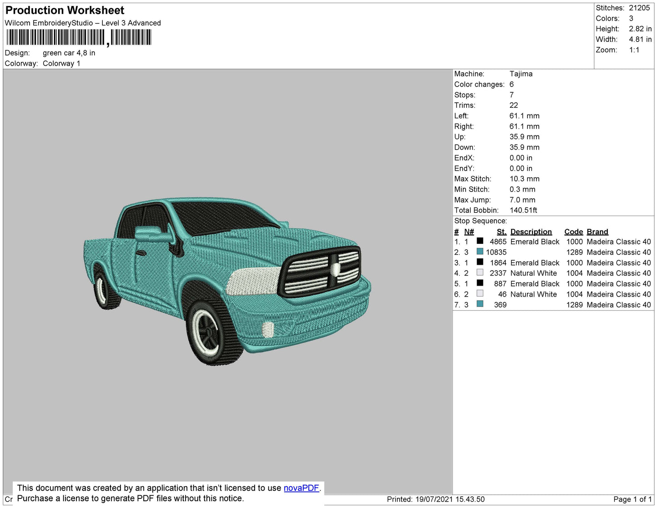Click the Height value '2.82 in'
657x508 pixels.
click(x=640, y=29)
